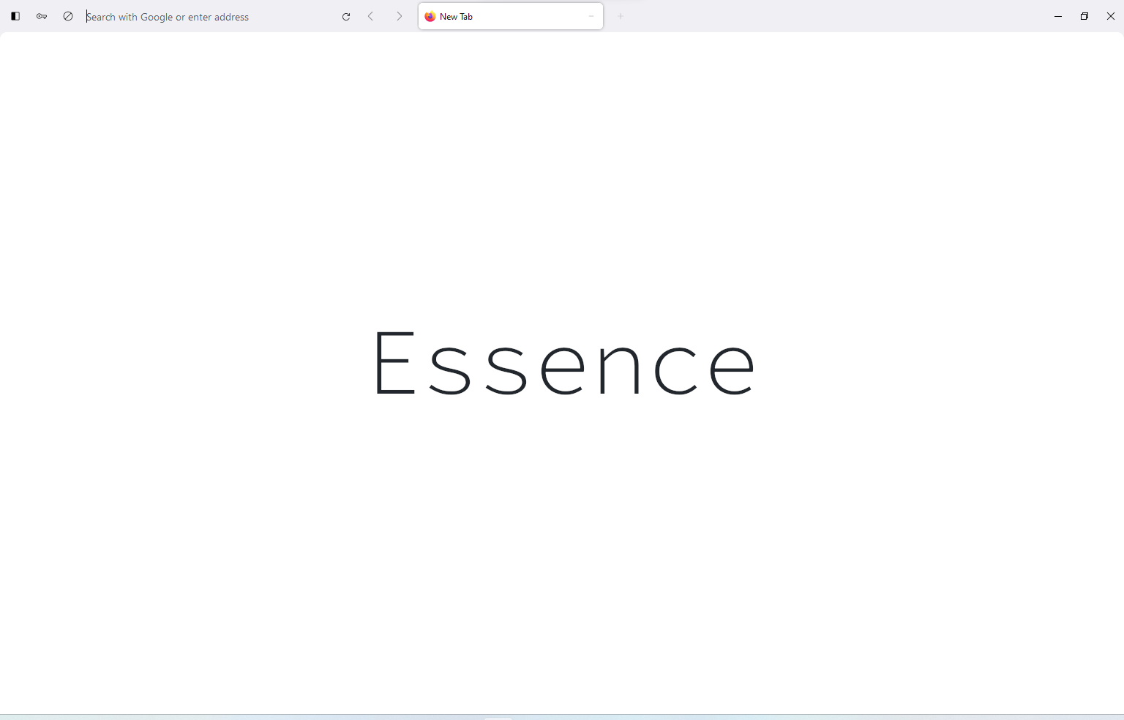
Task: Click the content blocking icon
Action: pyautogui.click(x=68, y=16)
